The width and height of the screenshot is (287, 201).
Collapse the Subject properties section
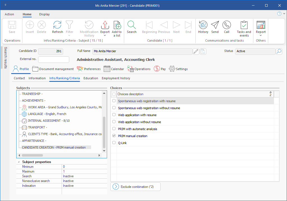tap(19, 162)
